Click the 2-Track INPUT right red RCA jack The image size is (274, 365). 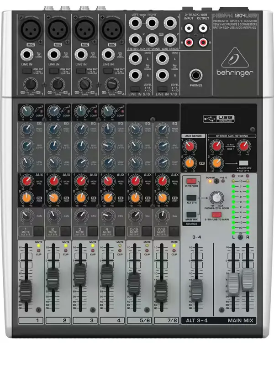(x=189, y=42)
